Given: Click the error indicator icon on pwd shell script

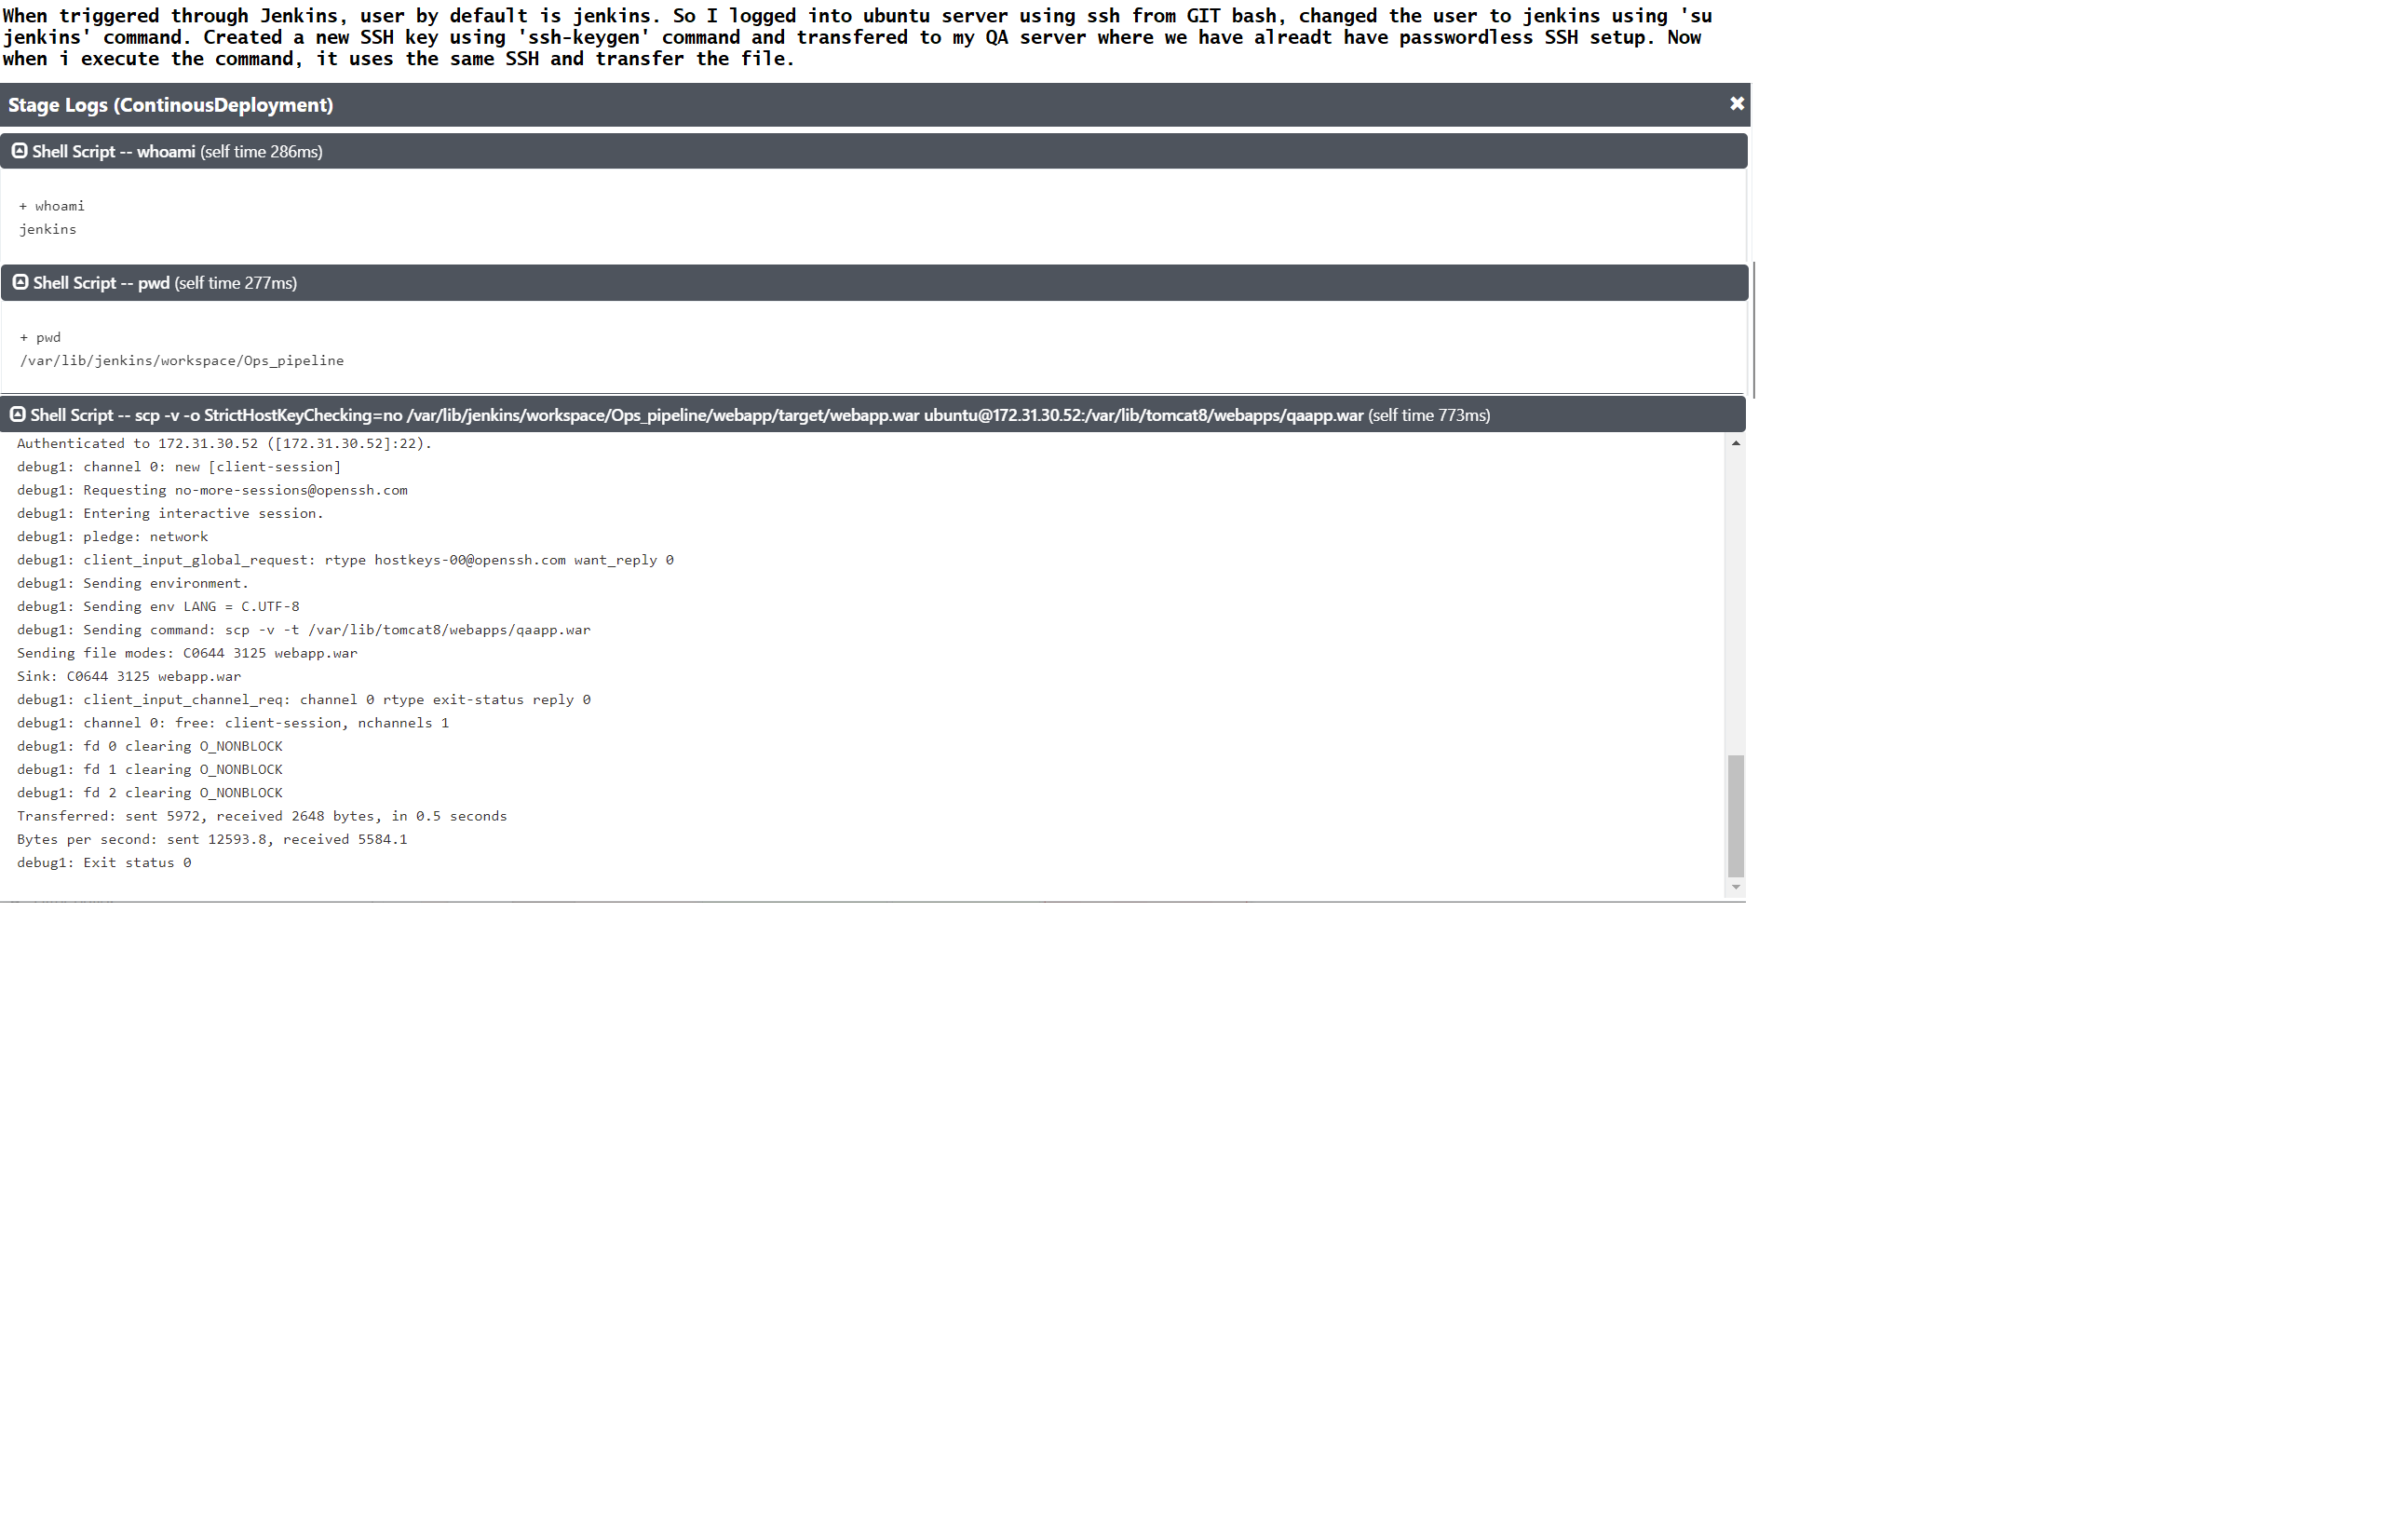Looking at the screenshot, I should [20, 282].
